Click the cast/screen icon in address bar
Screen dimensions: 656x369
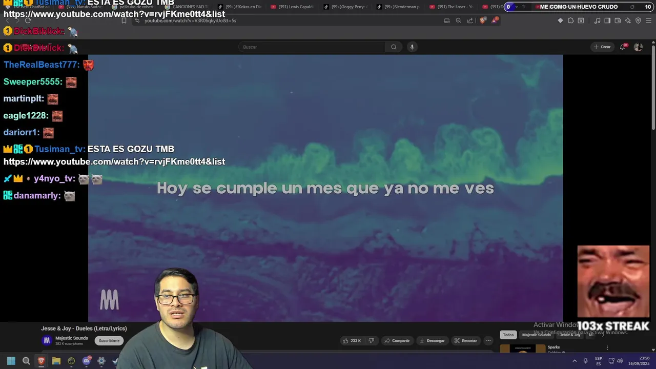447,20
